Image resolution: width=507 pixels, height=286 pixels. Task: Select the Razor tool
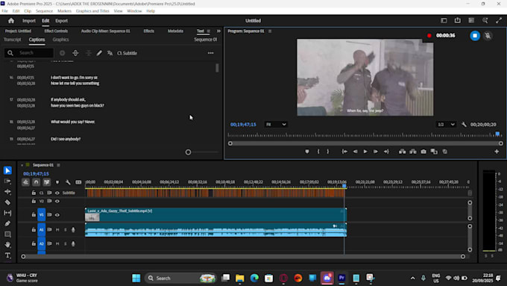pos(7,202)
